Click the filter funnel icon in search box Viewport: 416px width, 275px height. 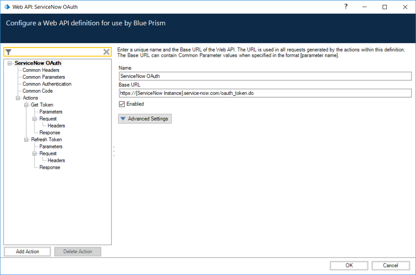[8, 52]
